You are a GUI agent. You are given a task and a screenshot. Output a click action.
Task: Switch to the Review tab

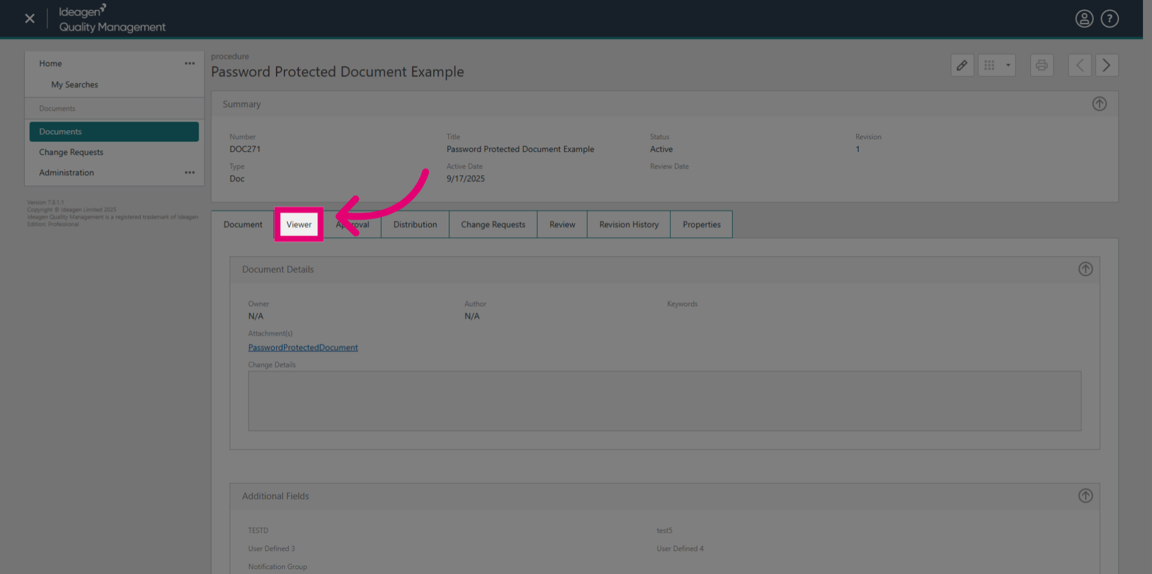562,224
